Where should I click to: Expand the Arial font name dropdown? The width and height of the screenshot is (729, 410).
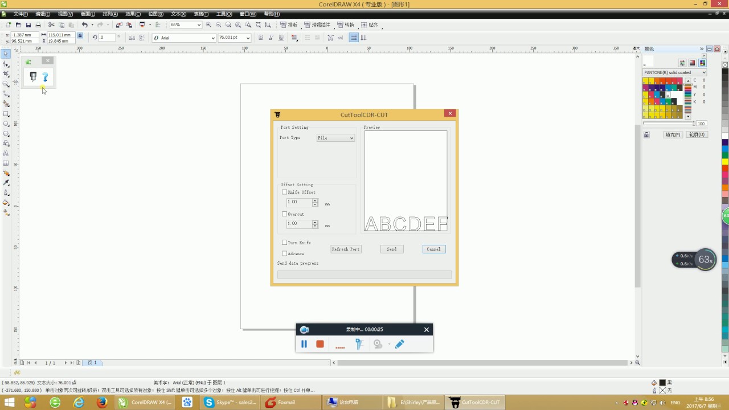point(213,38)
